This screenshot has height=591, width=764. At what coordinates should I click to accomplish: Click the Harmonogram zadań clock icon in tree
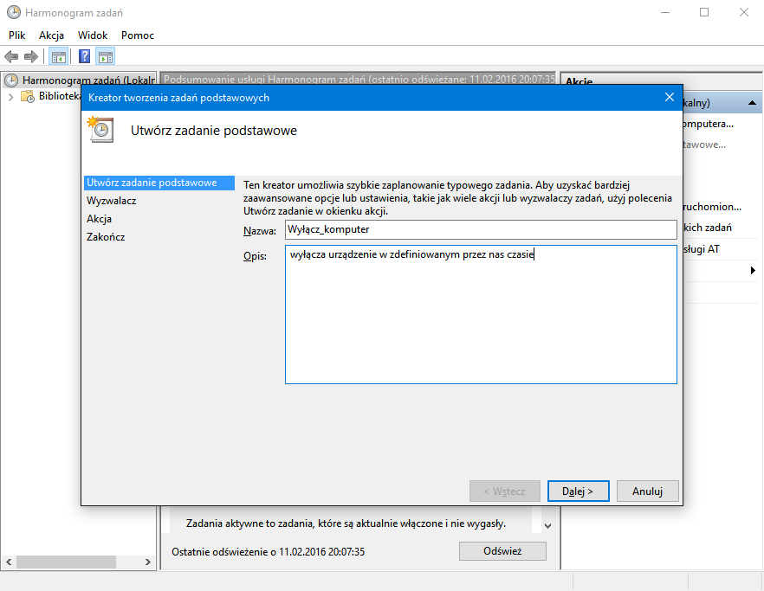[11, 80]
